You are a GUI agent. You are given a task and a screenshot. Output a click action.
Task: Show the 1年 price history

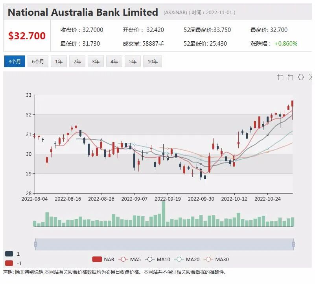coord(59,61)
